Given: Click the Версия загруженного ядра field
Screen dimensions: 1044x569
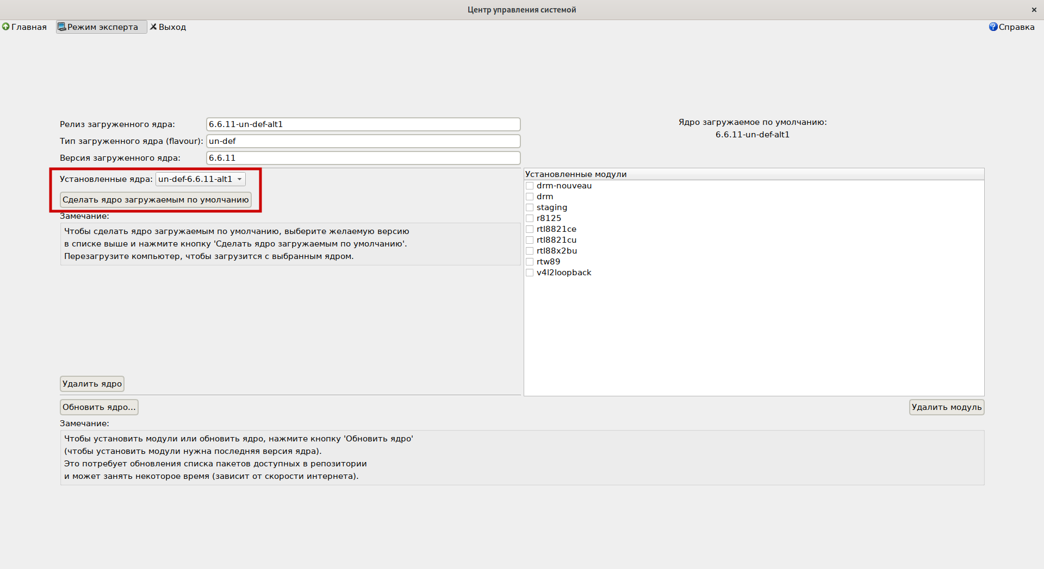Looking at the screenshot, I should [x=363, y=158].
